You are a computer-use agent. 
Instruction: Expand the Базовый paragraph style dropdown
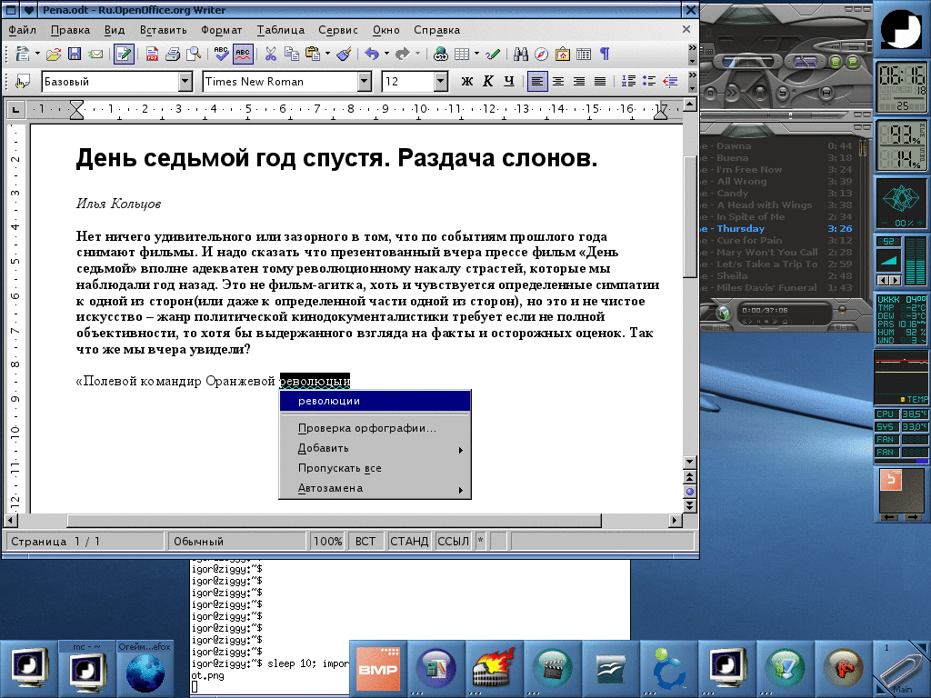[185, 81]
